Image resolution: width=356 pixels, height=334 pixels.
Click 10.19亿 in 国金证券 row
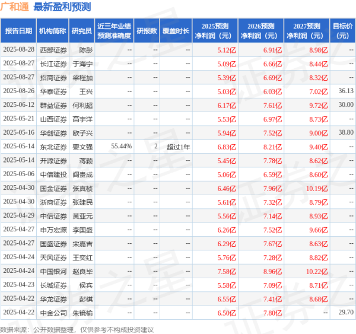(x=317, y=189)
